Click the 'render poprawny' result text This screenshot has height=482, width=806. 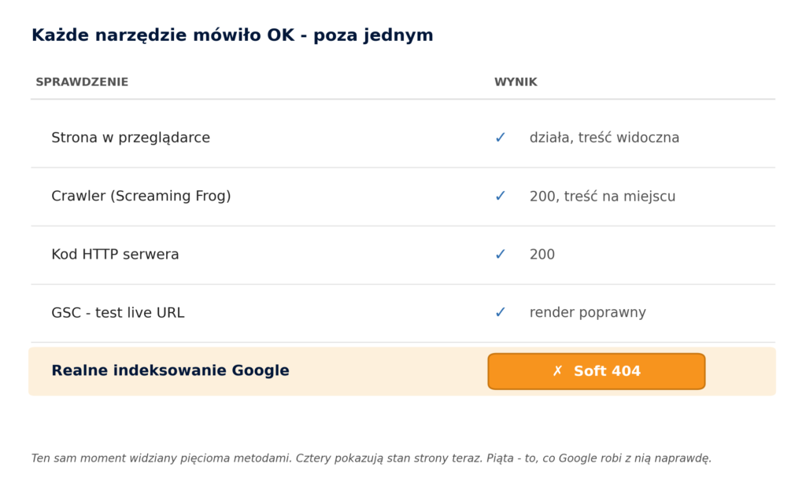coord(587,313)
